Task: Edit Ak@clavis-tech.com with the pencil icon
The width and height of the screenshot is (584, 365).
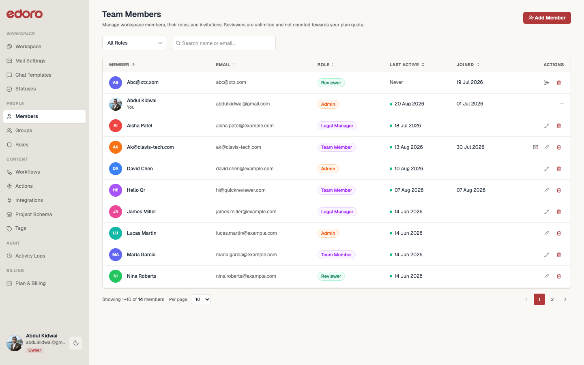Action: point(547,147)
